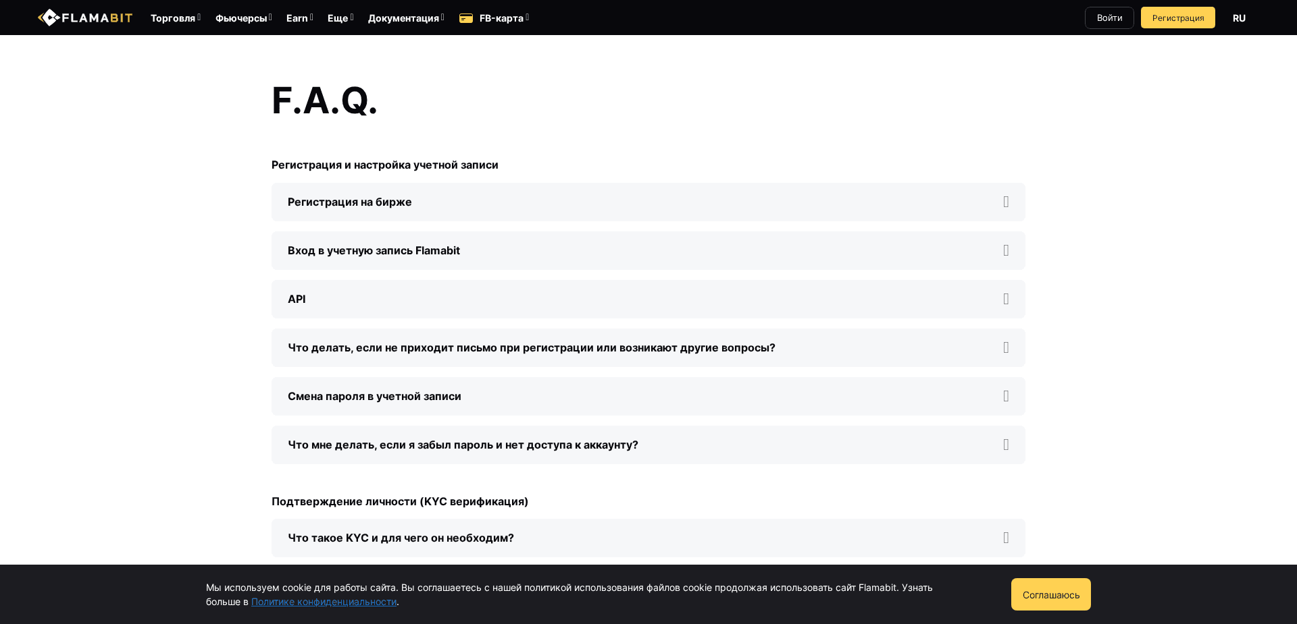The width and height of the screenshot is (1297, 624).
Task: Click the Flamabit logo icon
Action: coord(49,18)
